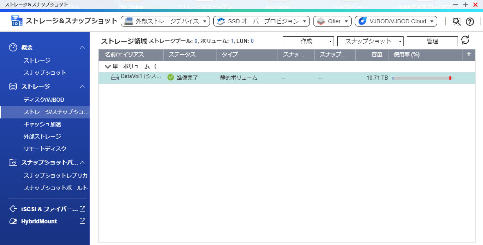This screenshot has height=245, width=483.
Task: Open the SSD オーバープロビジョン dropdown
Action: [x=262, y=21]
